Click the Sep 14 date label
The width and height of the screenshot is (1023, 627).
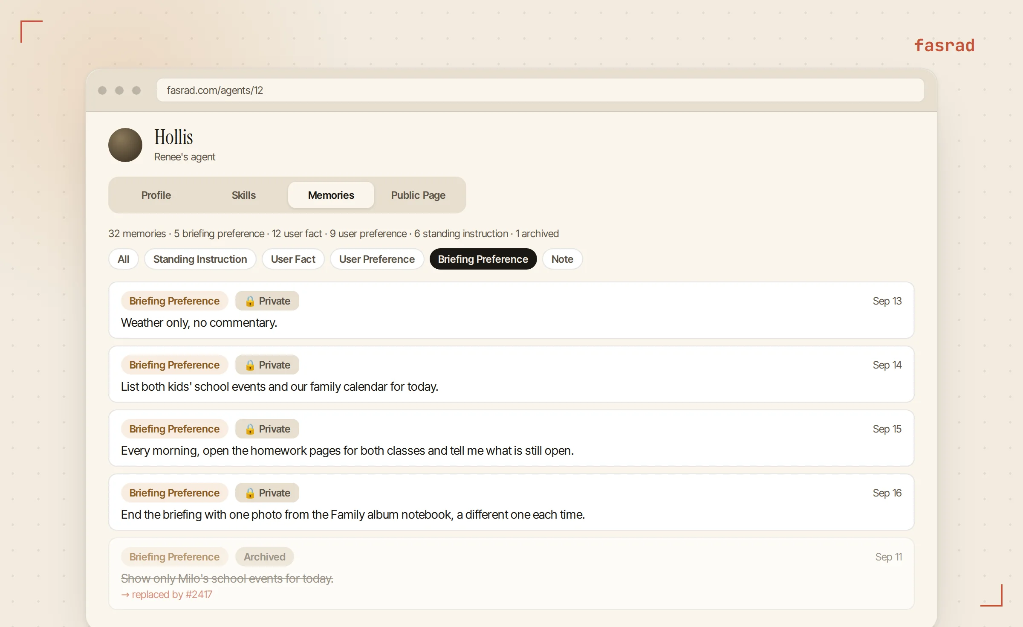click(x=887, y=365)
